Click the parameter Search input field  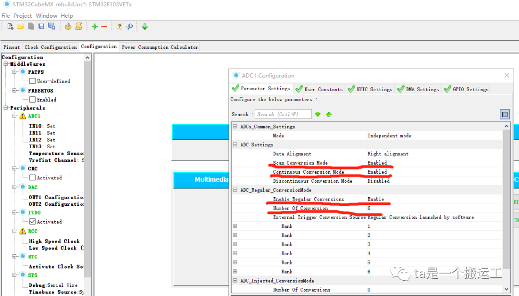coord(283,114)
